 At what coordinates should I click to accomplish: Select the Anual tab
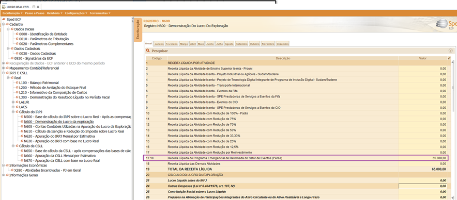click(x=149, y=43)
